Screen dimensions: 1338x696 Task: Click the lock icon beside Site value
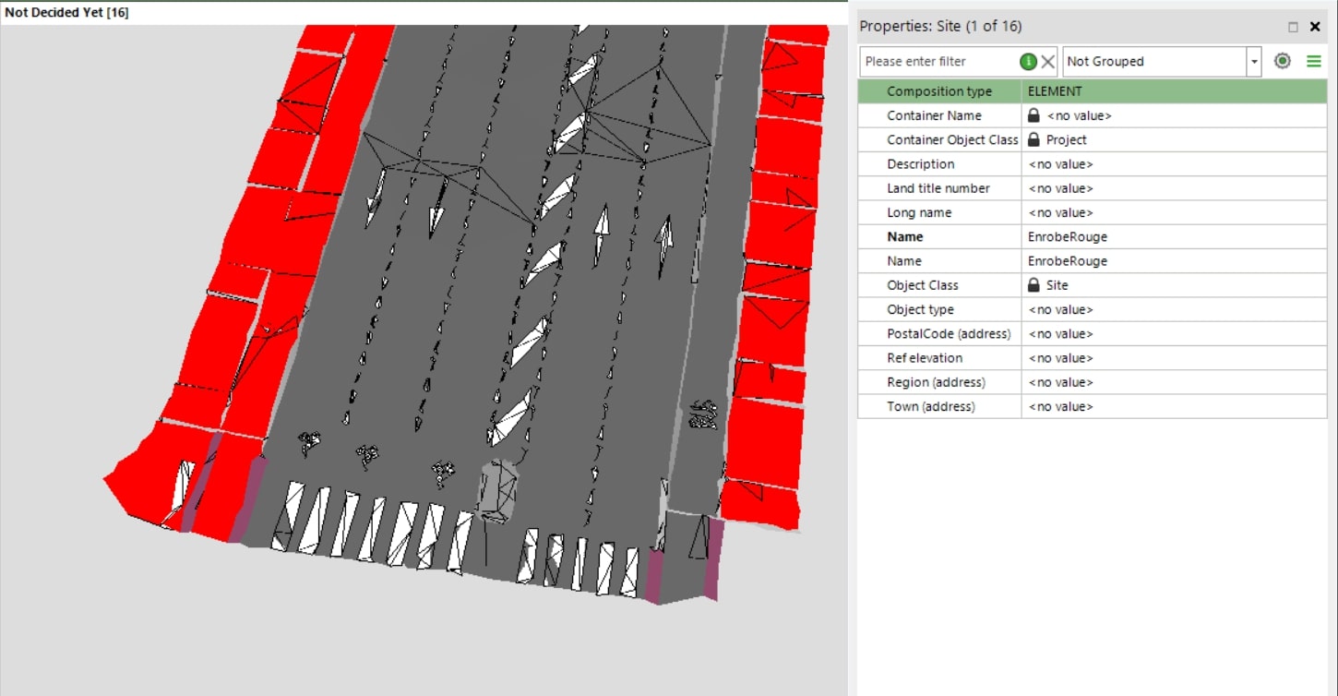pos(1033,285)
